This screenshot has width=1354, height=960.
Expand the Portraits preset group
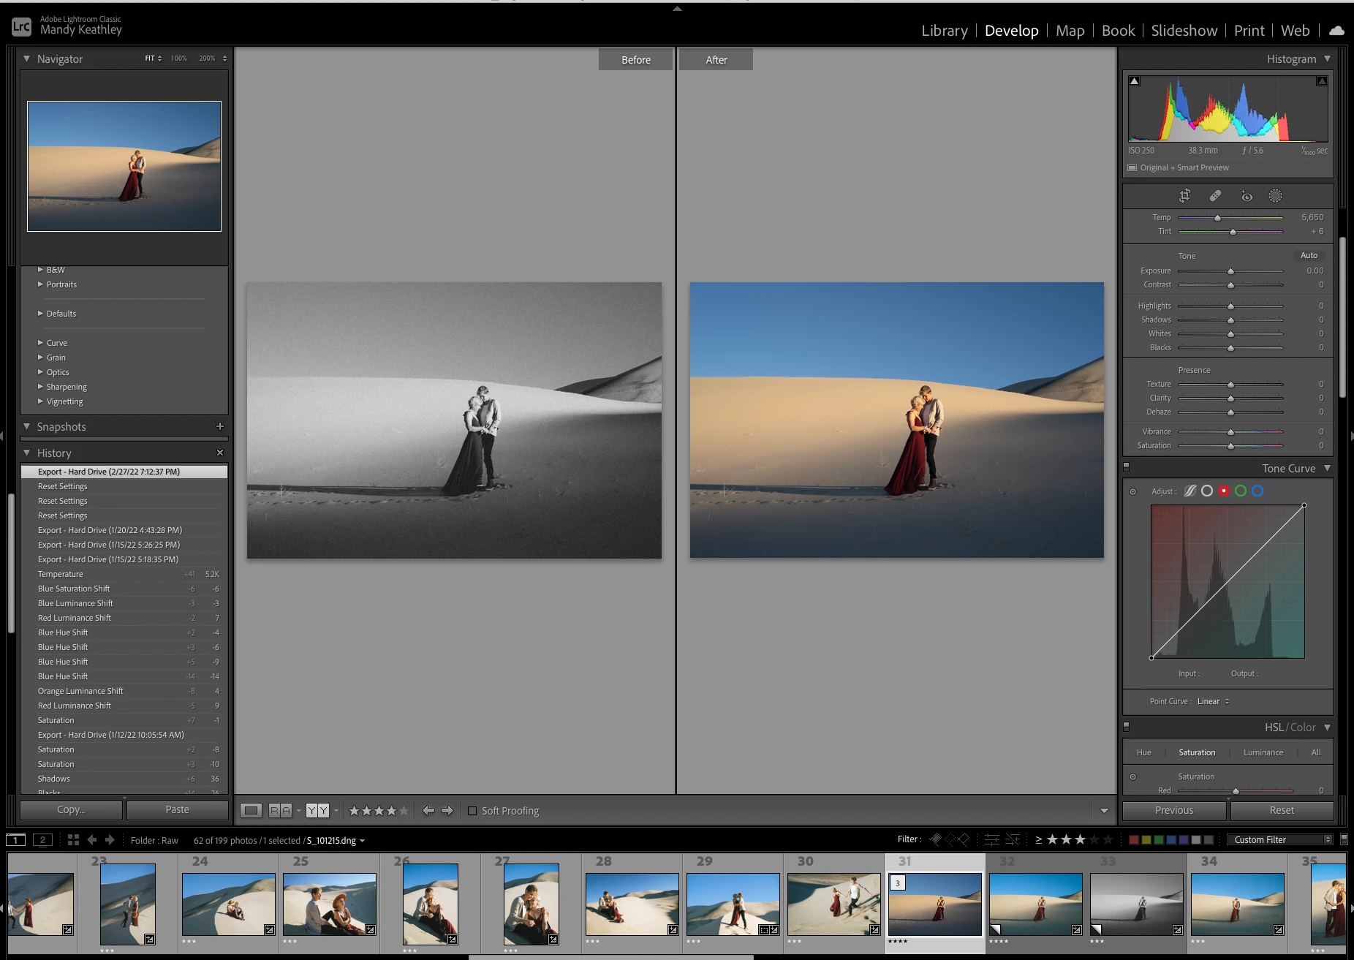pos(40,284)
